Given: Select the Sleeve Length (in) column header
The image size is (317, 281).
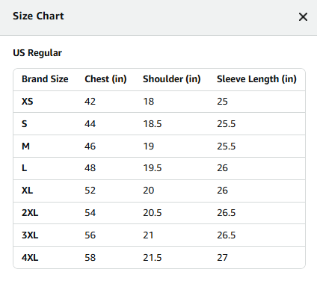Looking at the screenshot, I should pyautogui.click(x=256, y=79).
